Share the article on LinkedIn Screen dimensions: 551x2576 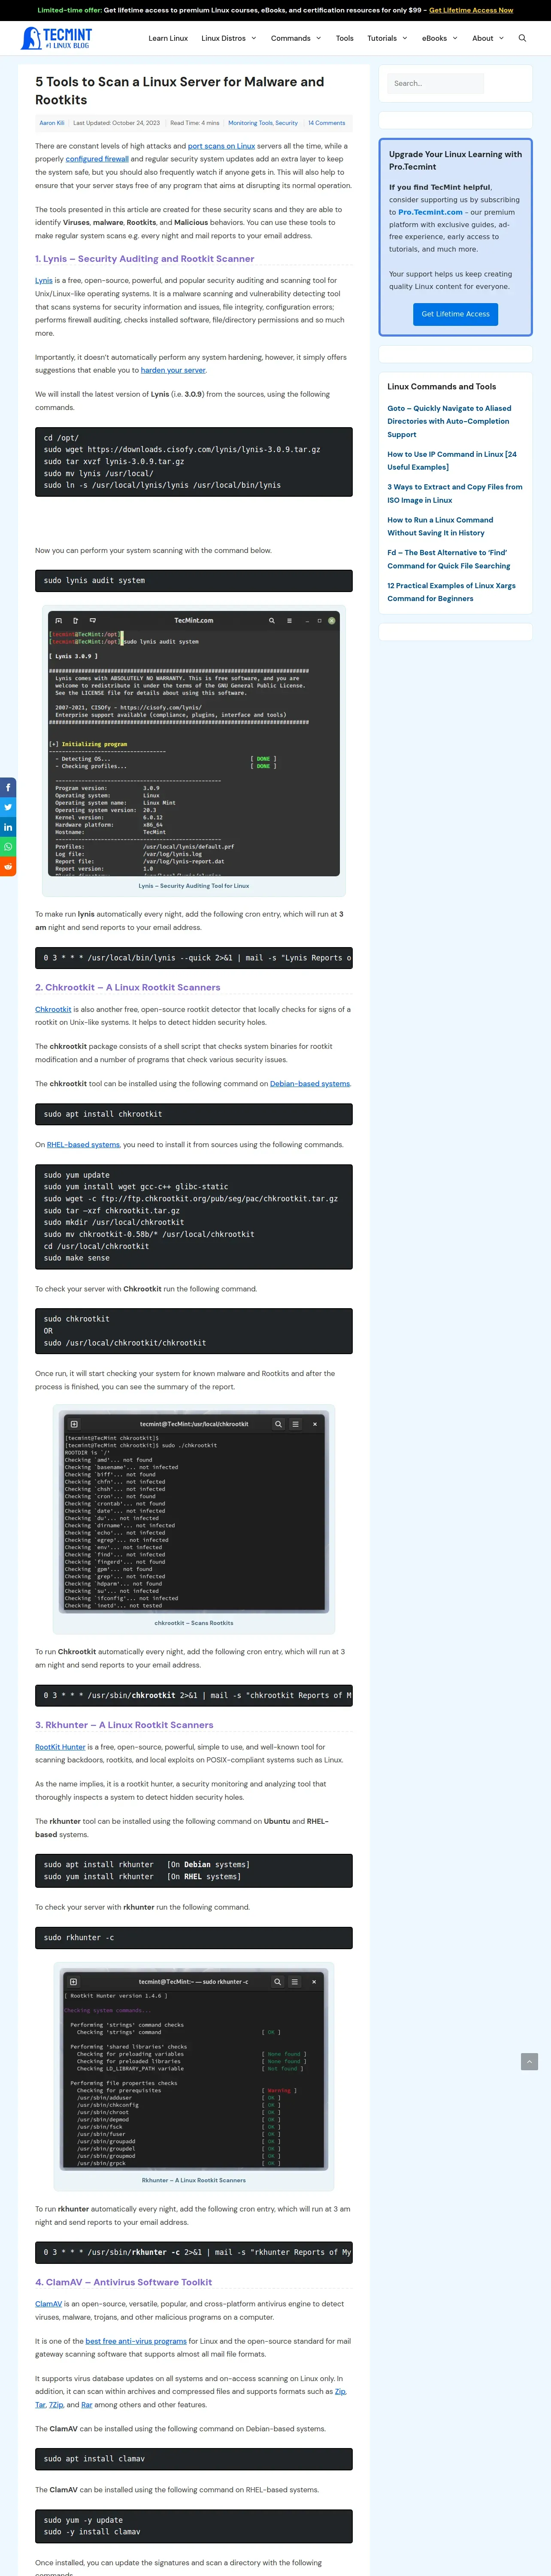click(x=8, y=827)
